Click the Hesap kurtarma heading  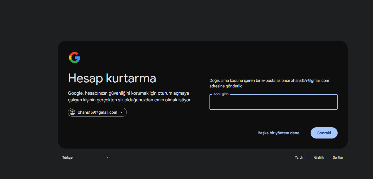[112, 78]
